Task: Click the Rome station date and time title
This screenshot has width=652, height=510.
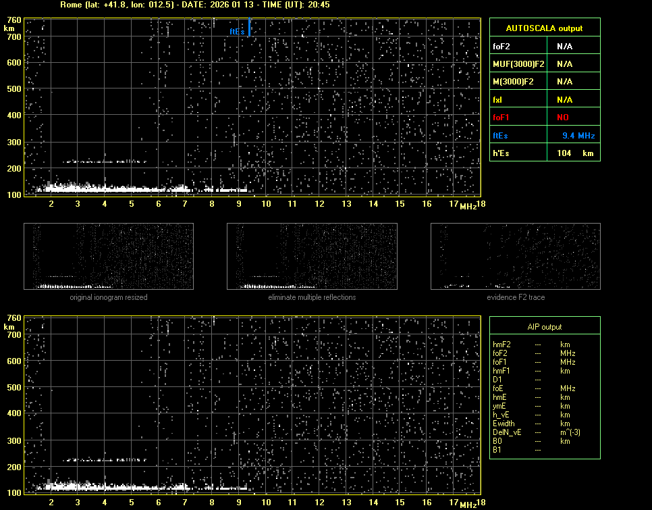Action: (195, 5)
